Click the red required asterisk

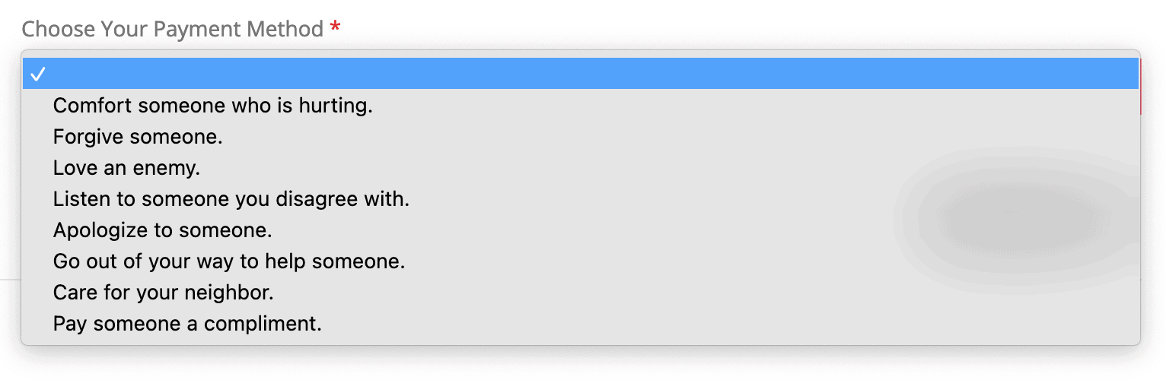coord(335,29)
